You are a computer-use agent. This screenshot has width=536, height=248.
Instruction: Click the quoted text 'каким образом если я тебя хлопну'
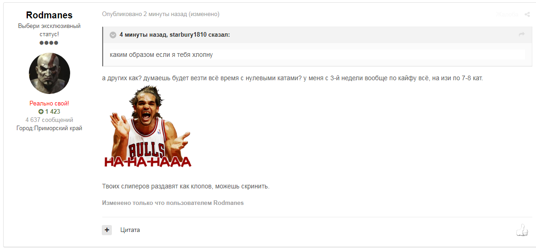(161, 55)
